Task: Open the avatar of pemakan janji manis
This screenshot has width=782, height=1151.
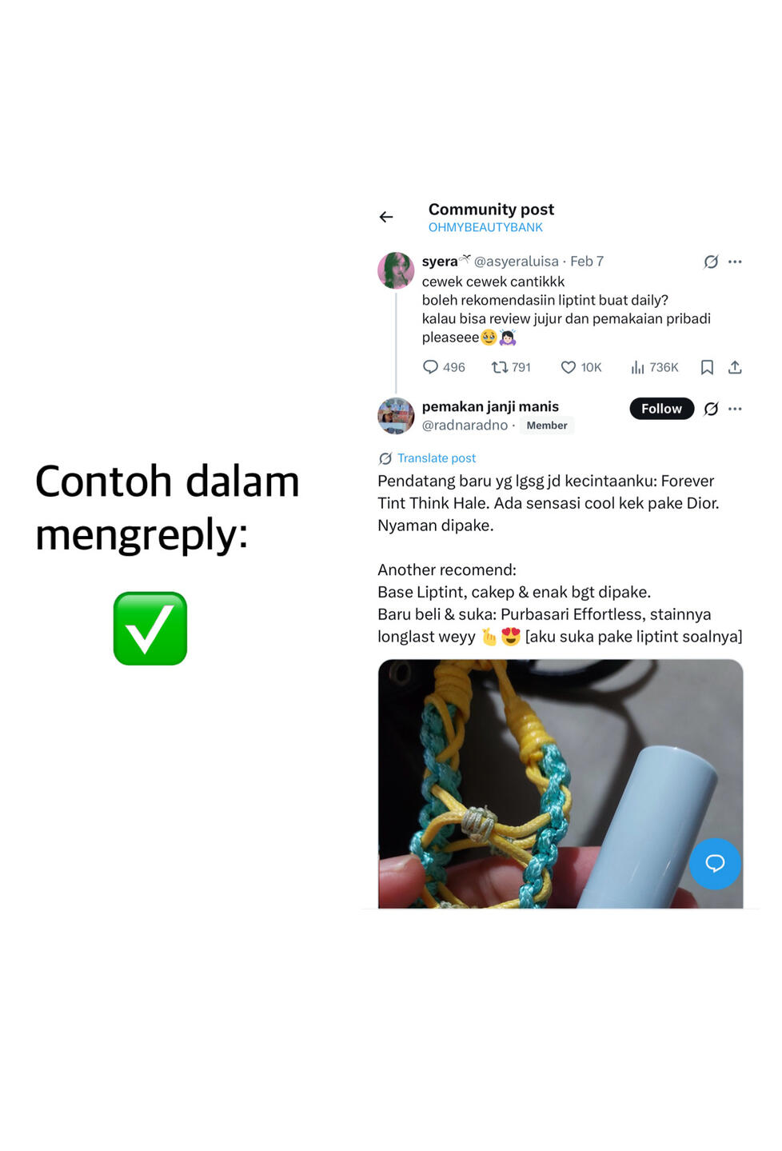Action: pos(396,416)
